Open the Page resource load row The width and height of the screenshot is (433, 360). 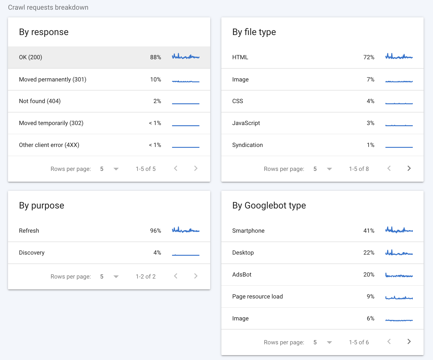322,296
